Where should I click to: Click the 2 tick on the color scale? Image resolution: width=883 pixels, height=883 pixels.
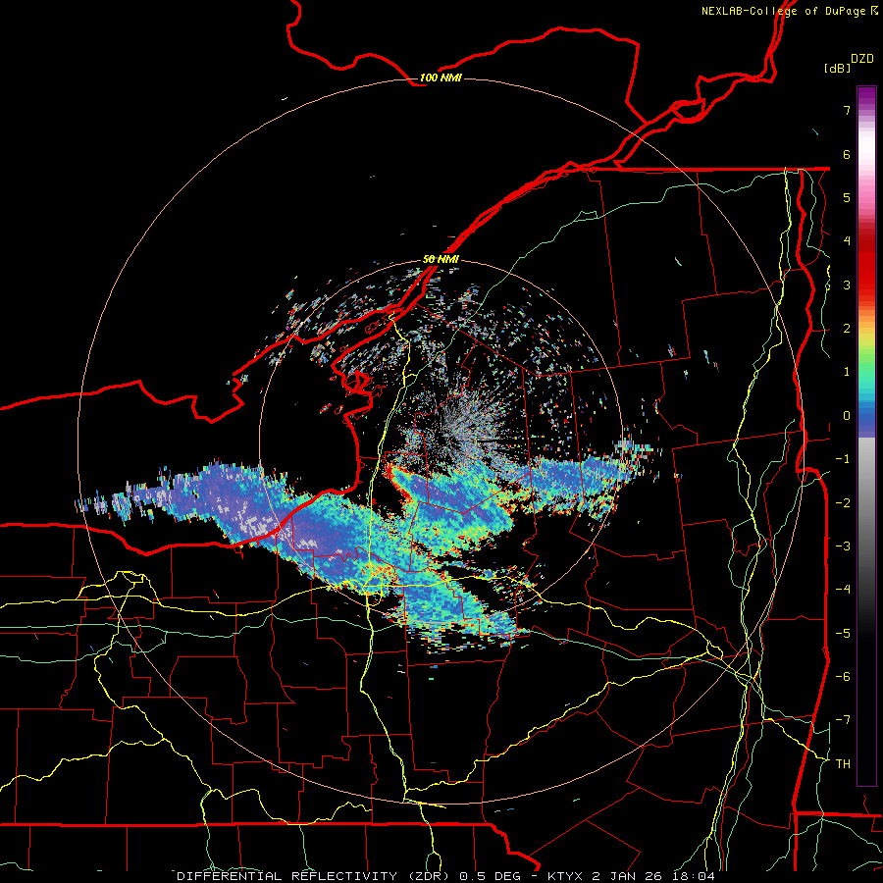click(847, 329)
